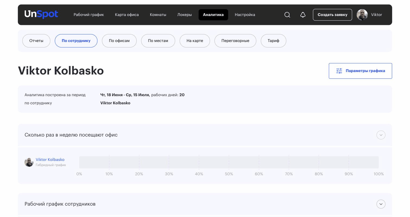
Task: Click the по сотруднику label
Action: [x=38, y=103]
